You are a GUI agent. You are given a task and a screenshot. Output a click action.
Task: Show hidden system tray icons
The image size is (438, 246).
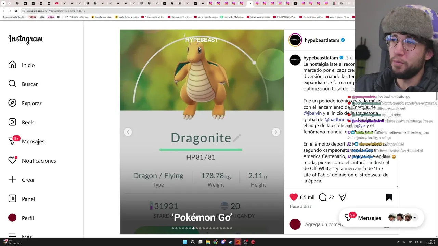tap(398, 242)
